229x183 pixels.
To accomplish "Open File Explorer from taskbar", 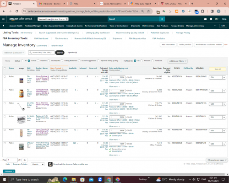I will (x=74, y=179).
